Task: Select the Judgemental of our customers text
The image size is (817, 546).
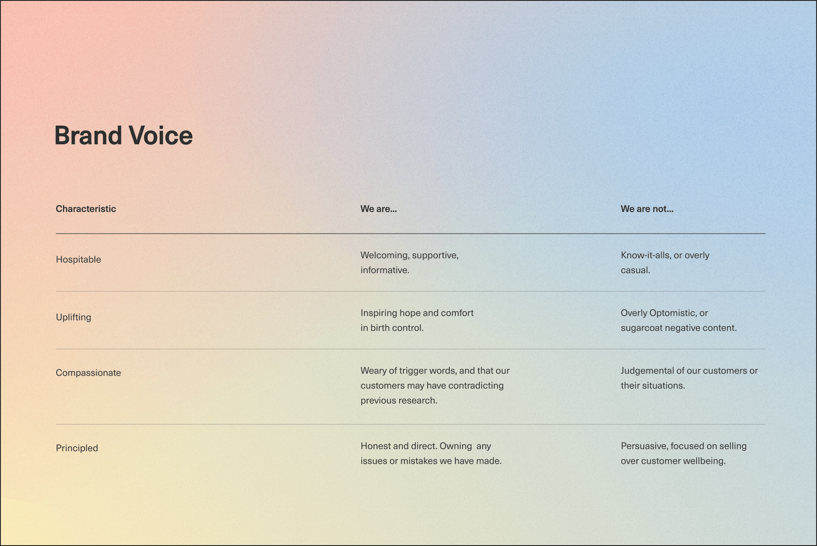Action: 689,378
